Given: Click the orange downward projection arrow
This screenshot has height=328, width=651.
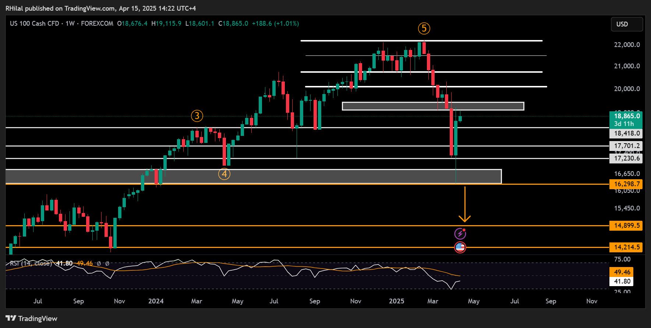Looking at the screenshot, I should pyautogui.click(x=465, y=204).
